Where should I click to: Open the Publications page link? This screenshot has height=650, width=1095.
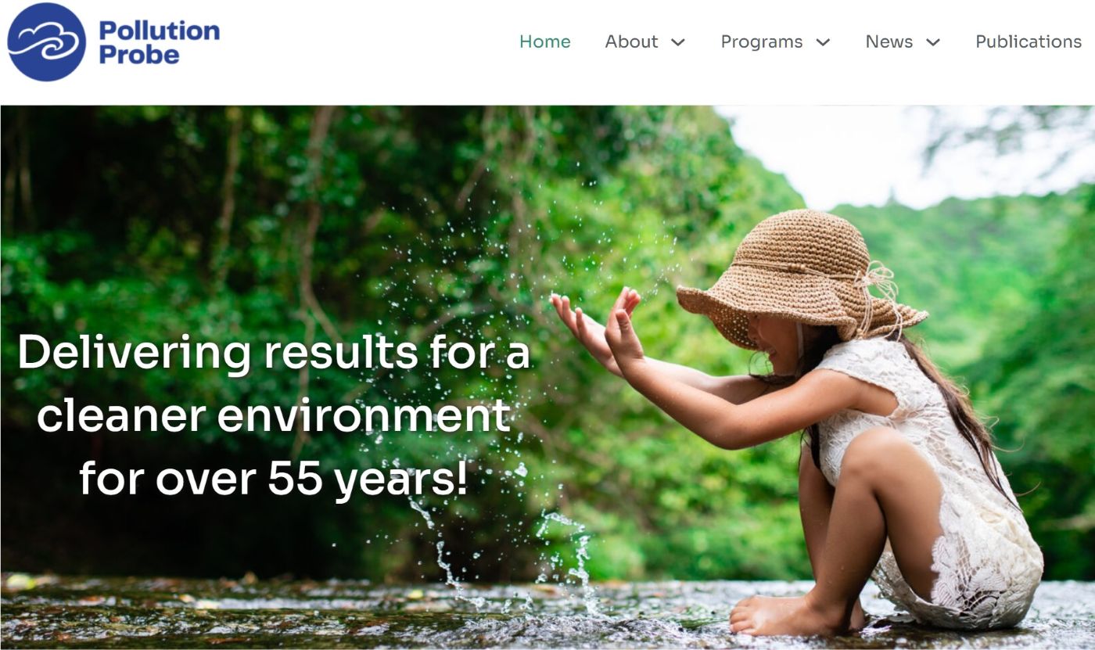click(x=1029, y=42)
